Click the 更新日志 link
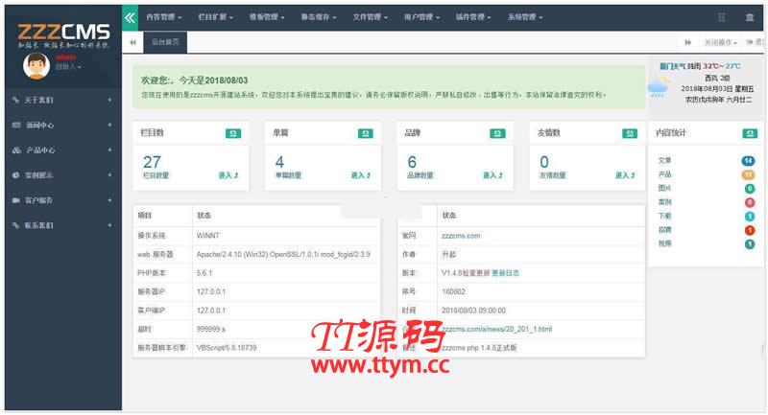 (x=506, y=273)
